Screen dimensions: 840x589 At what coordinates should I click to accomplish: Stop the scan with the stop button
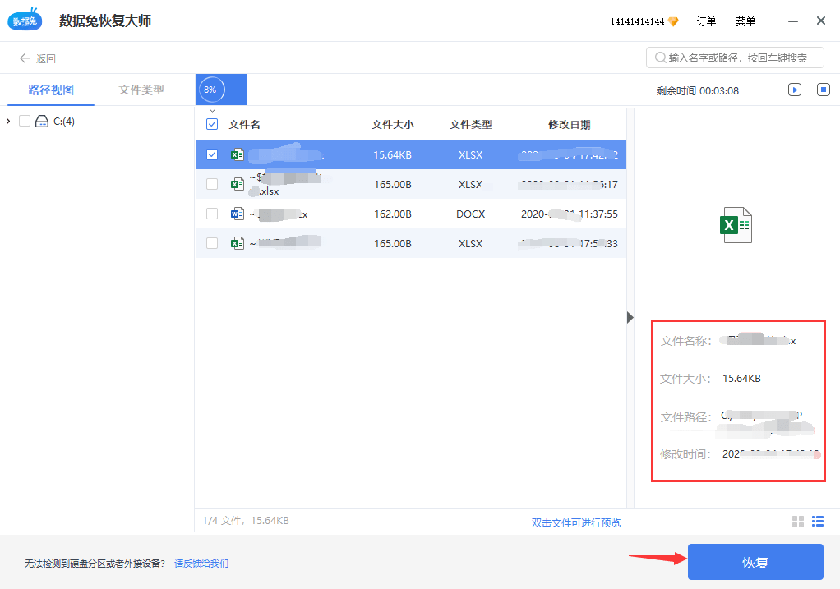point(824,90)
